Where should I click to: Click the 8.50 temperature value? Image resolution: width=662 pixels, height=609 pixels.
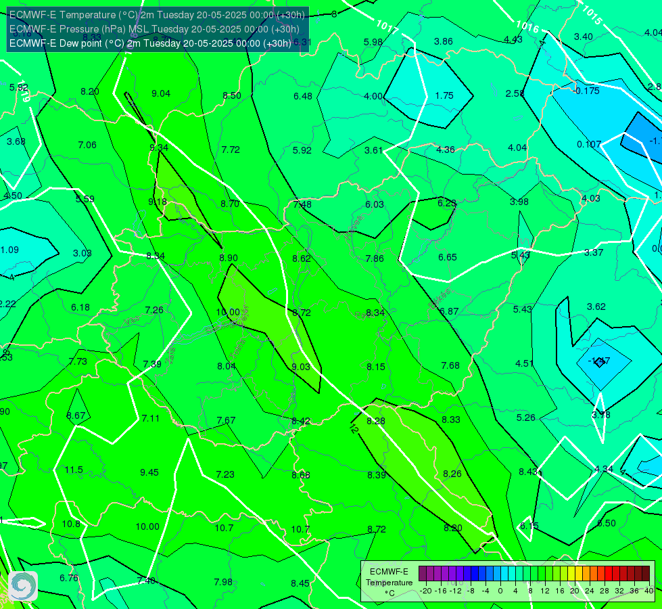click(232, 95)
